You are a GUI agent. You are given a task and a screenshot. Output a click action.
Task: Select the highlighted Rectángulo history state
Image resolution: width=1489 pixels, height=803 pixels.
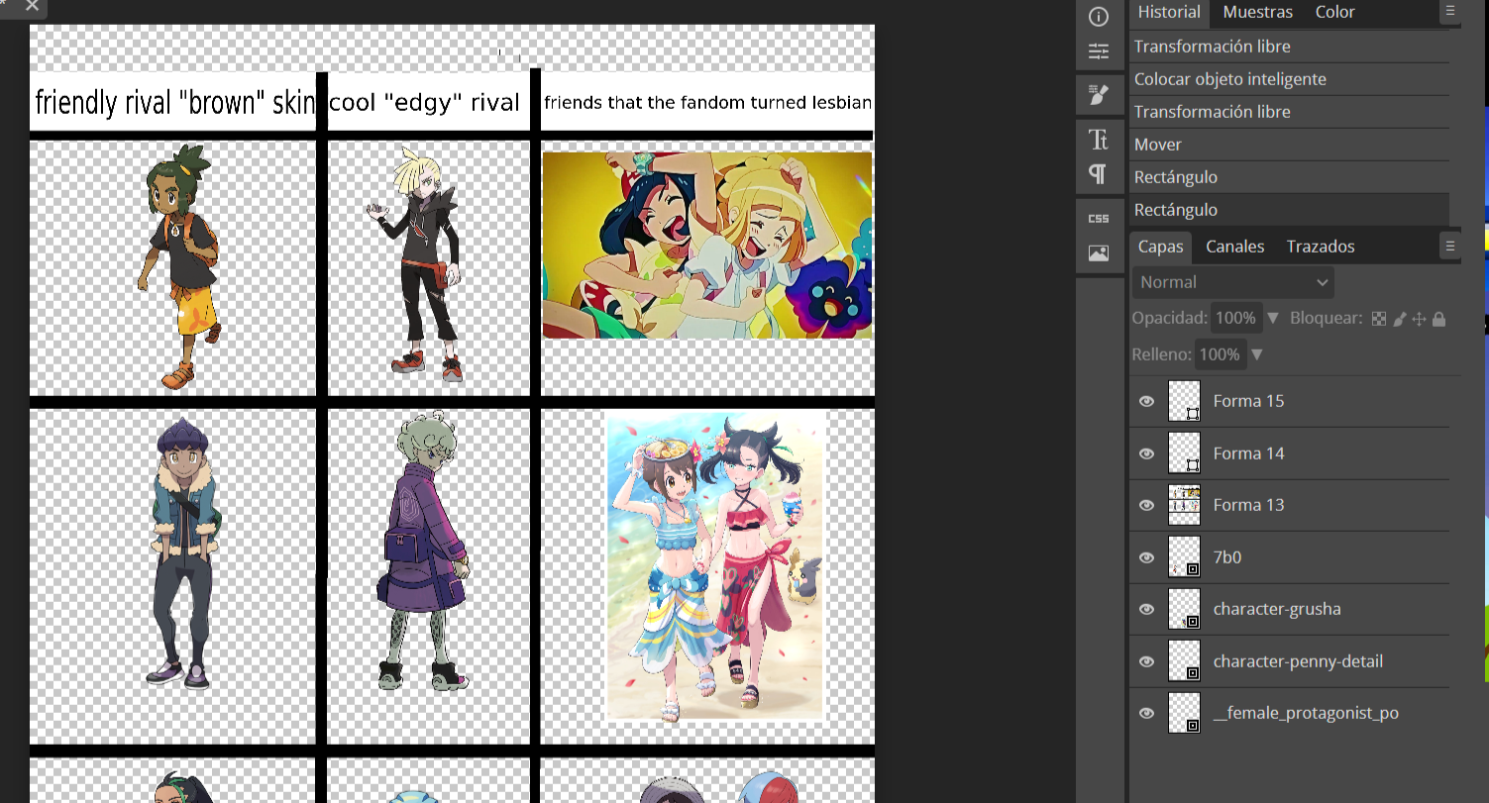1290,210
